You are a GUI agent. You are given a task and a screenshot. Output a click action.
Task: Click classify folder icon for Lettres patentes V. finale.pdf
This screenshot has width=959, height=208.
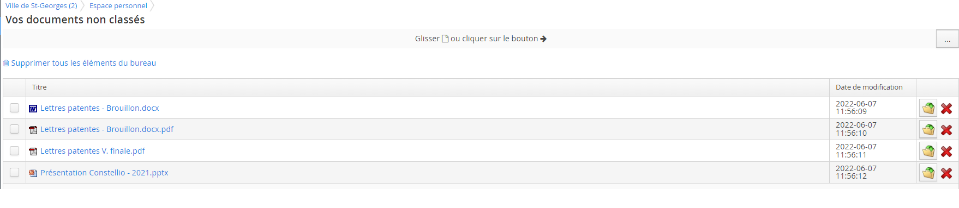928,151
